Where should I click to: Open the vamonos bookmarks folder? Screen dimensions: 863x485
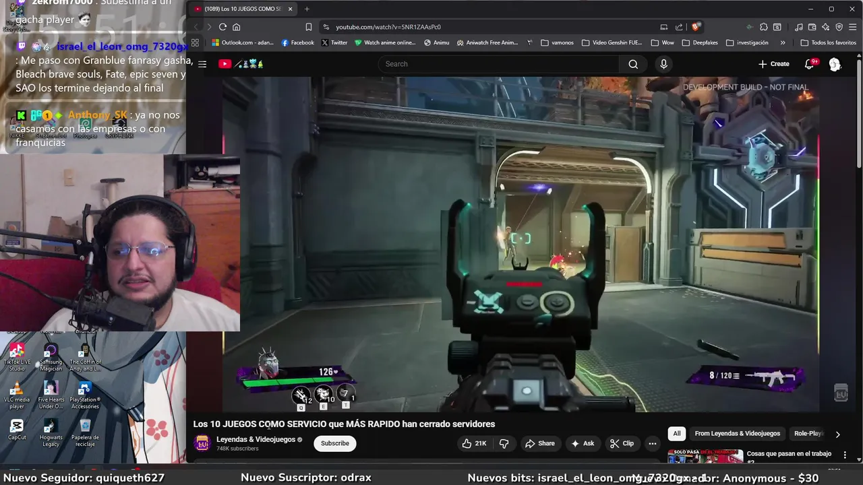tap(557, 42)
